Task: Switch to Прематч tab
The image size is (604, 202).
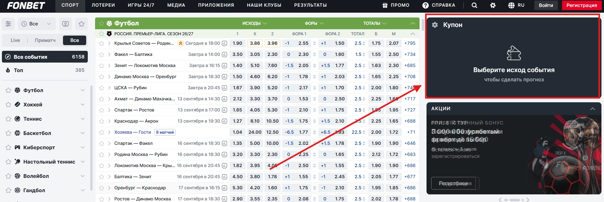Action: point(45,40)
